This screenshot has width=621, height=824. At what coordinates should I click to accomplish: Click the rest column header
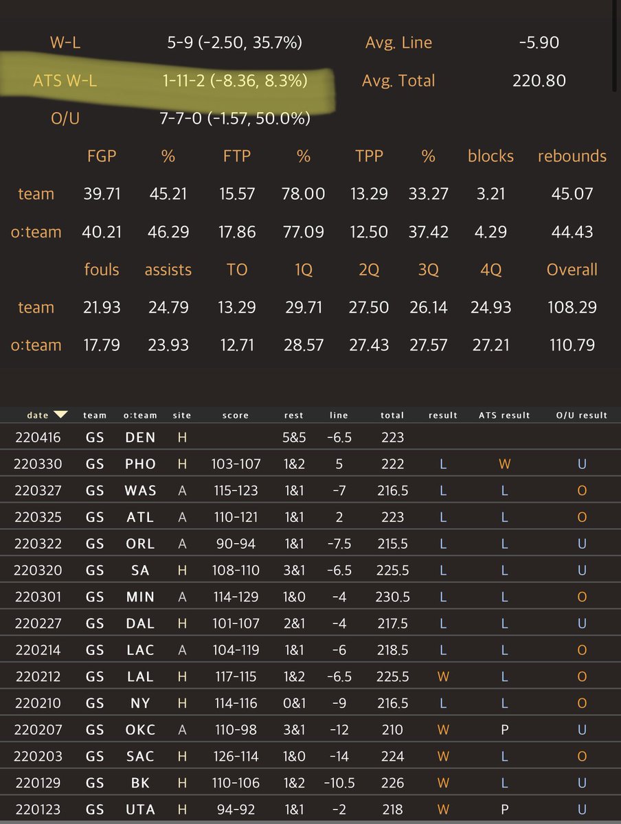[293, 415]
